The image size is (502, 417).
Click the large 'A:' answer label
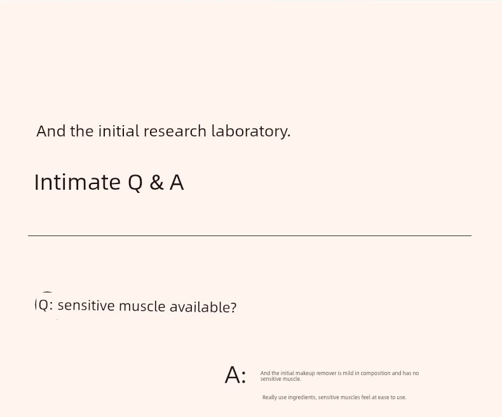point(235,375)
